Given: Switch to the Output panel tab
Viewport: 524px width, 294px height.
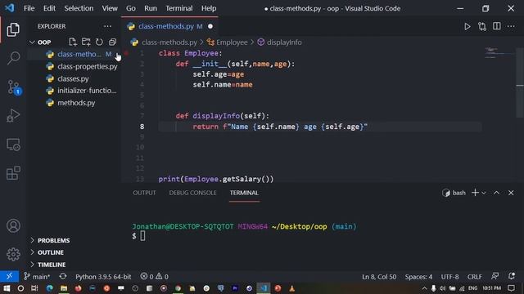Looking at the screenshot, I should [x=144, y=193].
